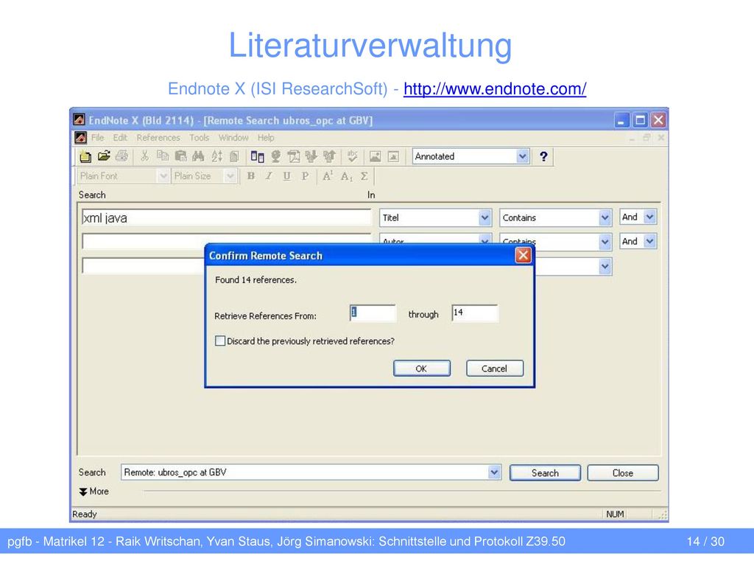This screenshot has width=754, height=566.
Task: Enable Discard the previously retrieved references checkbox
Action: coord(220,340)
